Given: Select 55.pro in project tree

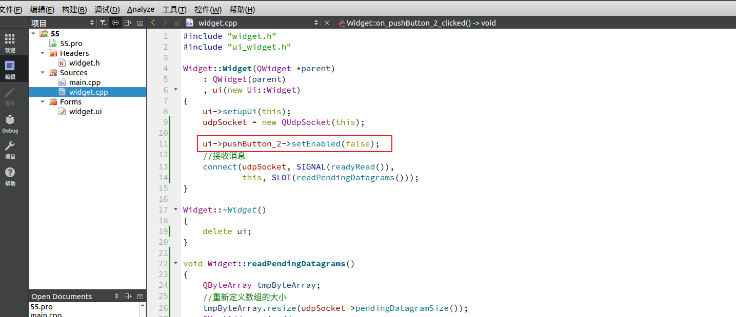Looking at the screenshot, I should tap(71, 44).
